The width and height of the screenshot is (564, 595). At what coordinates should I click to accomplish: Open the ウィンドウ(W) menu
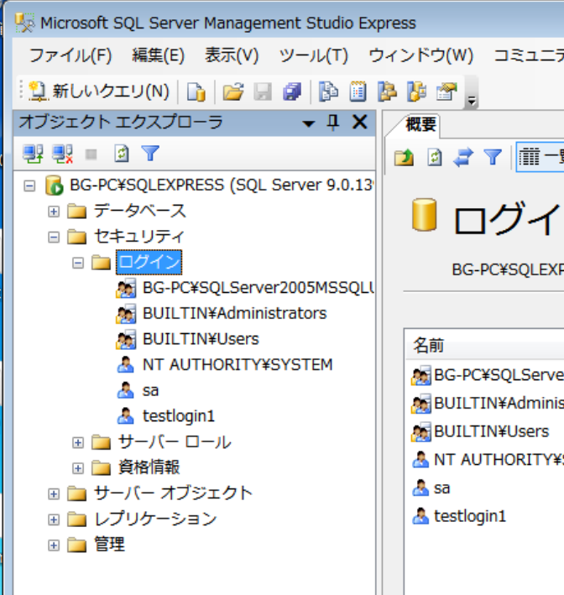click(x=421, y=55)
